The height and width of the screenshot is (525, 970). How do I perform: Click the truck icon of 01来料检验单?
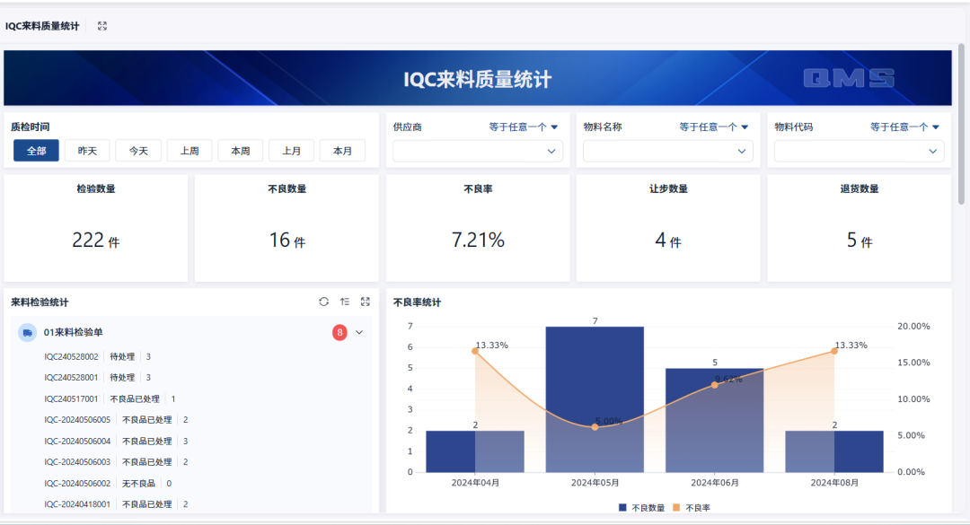point(27,333)
